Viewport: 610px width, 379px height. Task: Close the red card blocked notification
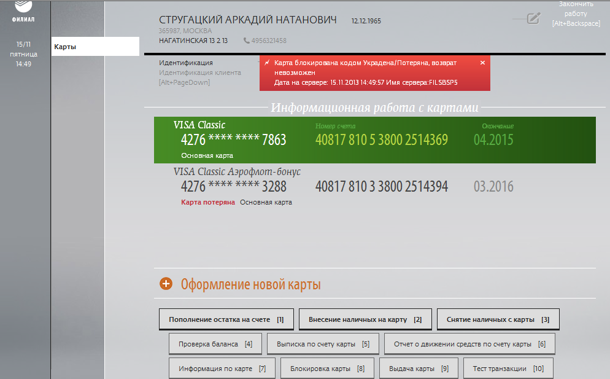point(482,63)
